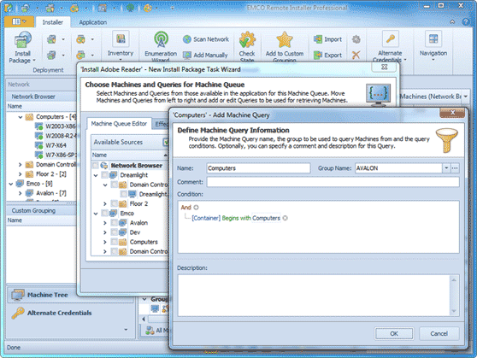Expand the Avalon - [7] tree node

(20, 193)
